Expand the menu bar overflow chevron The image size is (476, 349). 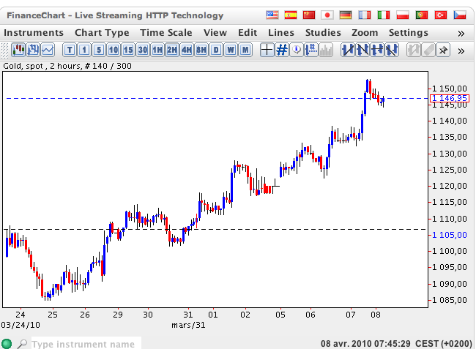(461, 33)
